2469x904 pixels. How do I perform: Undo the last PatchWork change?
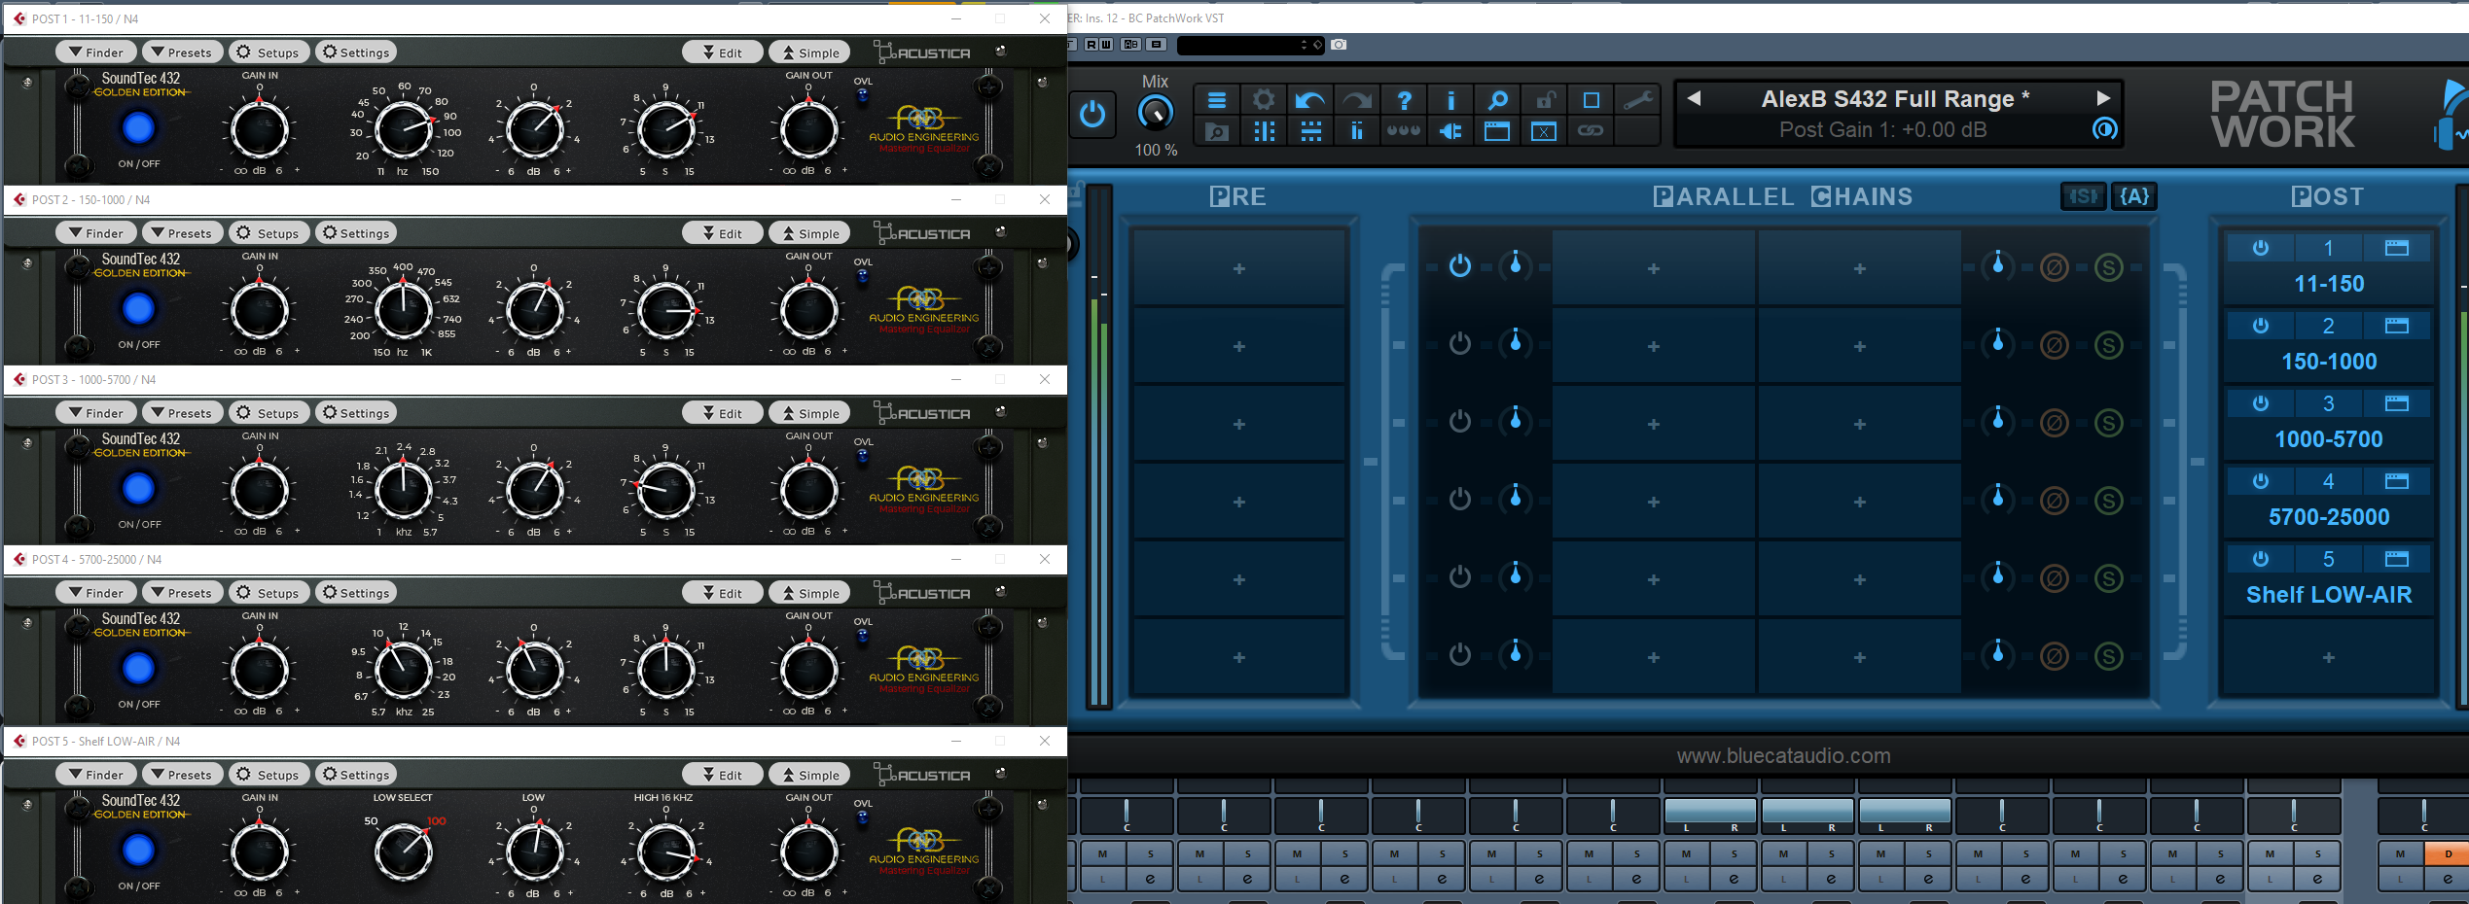[x=1309, y=100]
